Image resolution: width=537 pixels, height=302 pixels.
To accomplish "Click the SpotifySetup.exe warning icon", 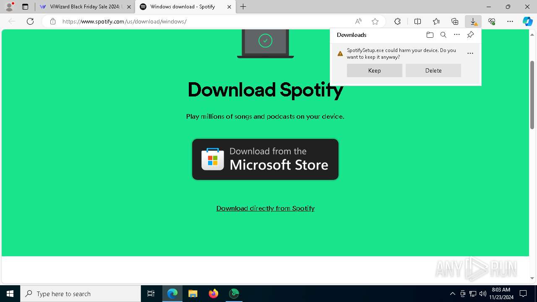I will (x=340, y=53).
